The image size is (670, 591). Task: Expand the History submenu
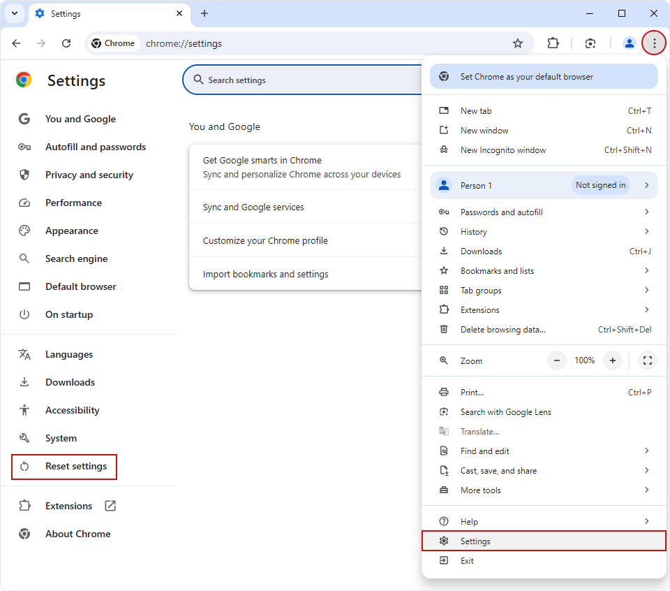[x=544, y=232]
